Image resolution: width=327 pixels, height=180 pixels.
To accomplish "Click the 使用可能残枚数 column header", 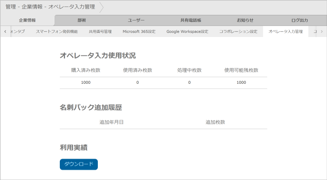I will coord(241,70).
